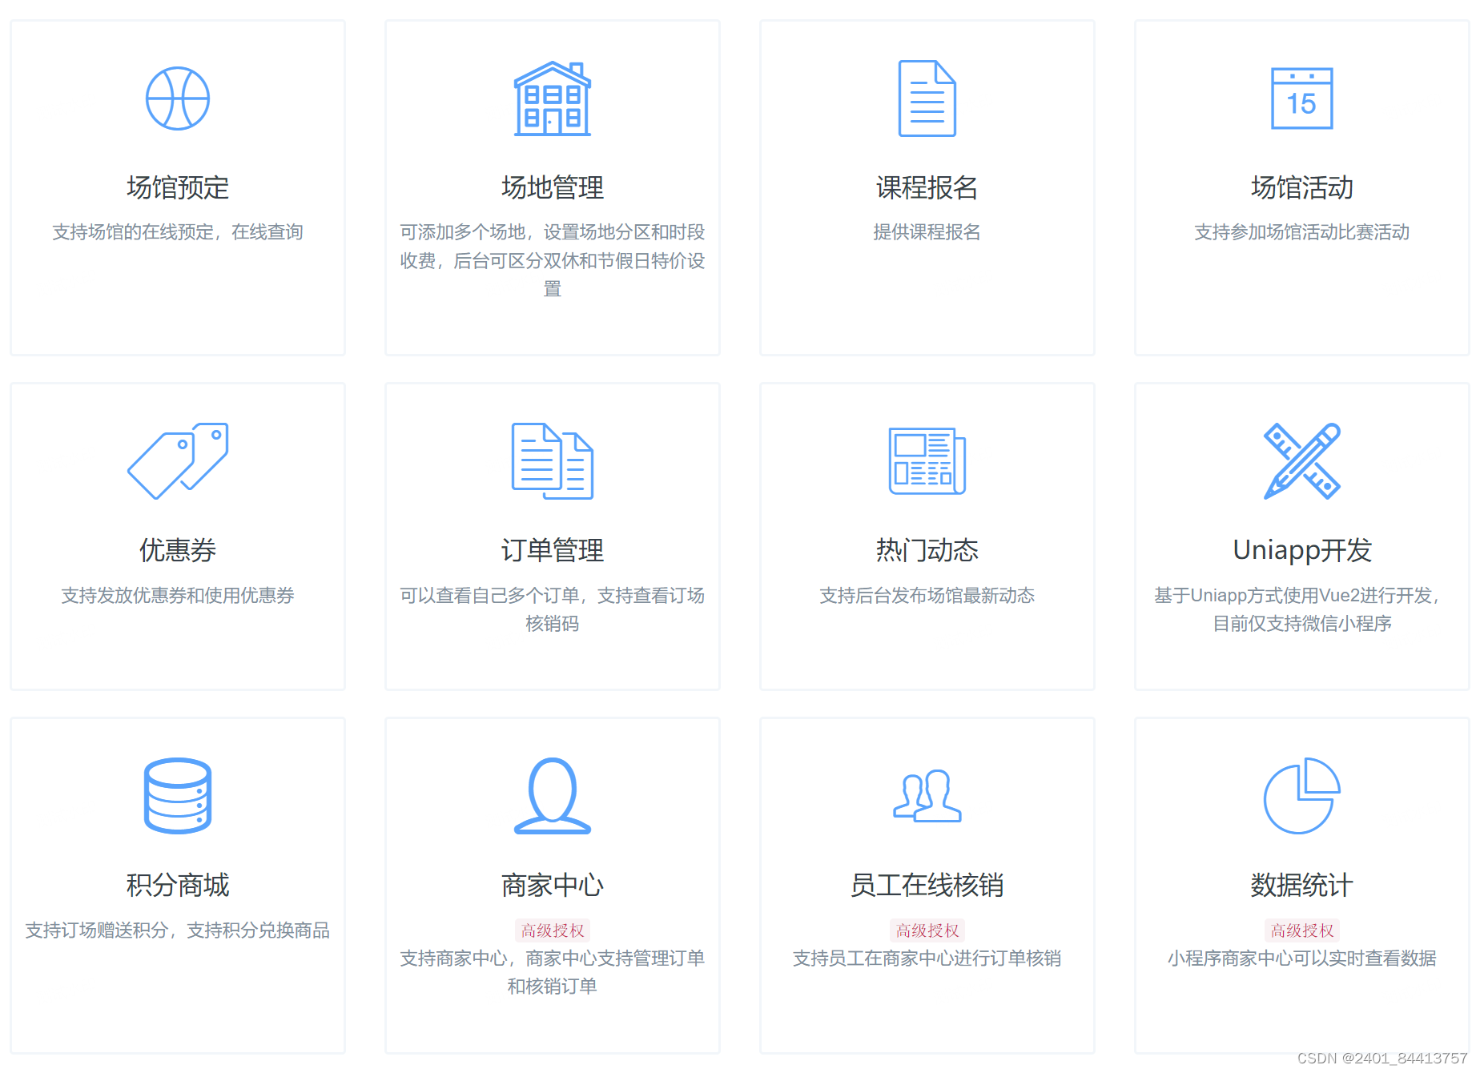This screenshot has height=1073, width=1480.
Task: Select the 积分商城 heading
Action: (x=178, y=885)
